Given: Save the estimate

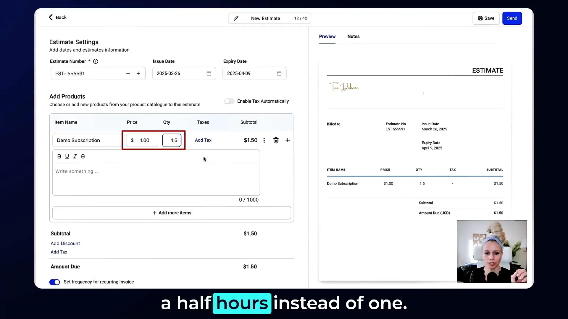Looking at the screenshot, I should [x=486, y=18].
